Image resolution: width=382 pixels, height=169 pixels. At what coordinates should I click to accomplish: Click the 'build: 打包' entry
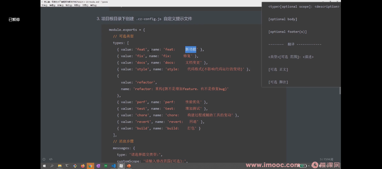(x=159, y=129)
